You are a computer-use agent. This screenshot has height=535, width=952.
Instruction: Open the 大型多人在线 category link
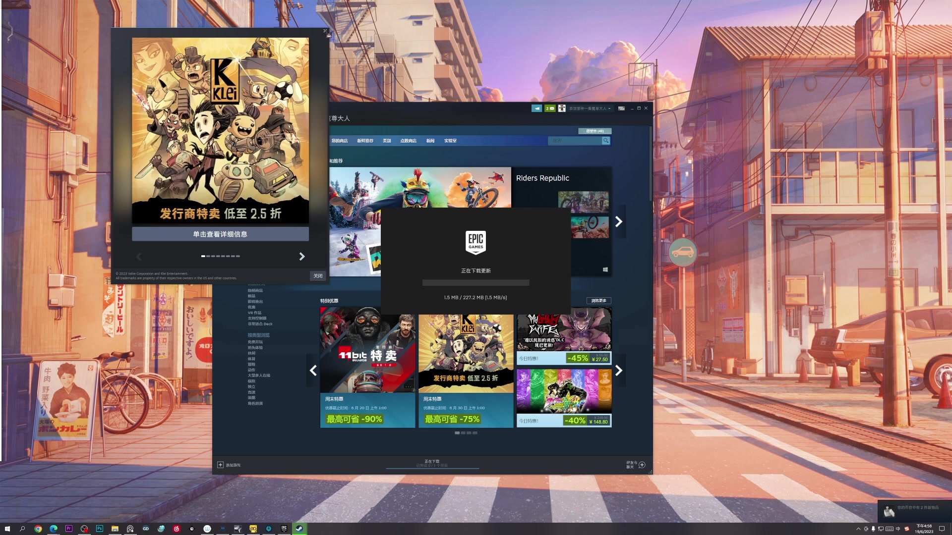click(259, 375)
